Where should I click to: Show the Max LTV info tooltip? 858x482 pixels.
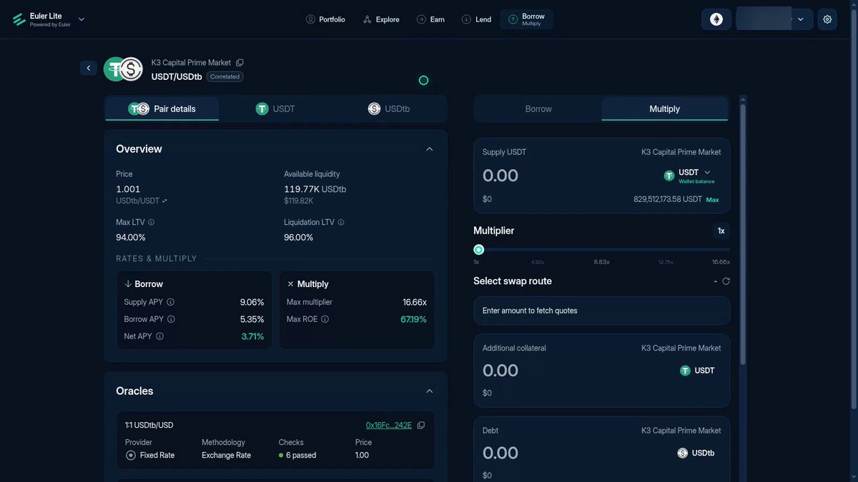[151, 222]
